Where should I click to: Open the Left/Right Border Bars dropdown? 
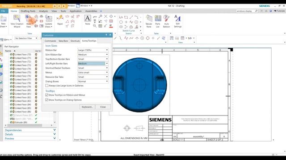[93, 64]
